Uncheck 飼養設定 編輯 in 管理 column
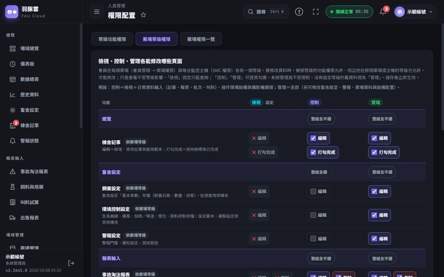 click(380, 191)
